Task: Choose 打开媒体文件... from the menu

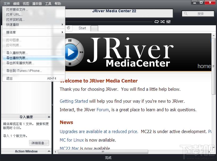Action: (x=34, y=9)
